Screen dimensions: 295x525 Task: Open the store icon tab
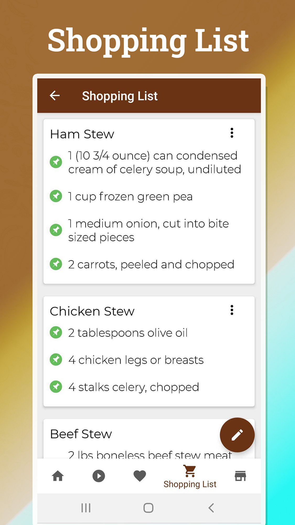pos(240,476)
